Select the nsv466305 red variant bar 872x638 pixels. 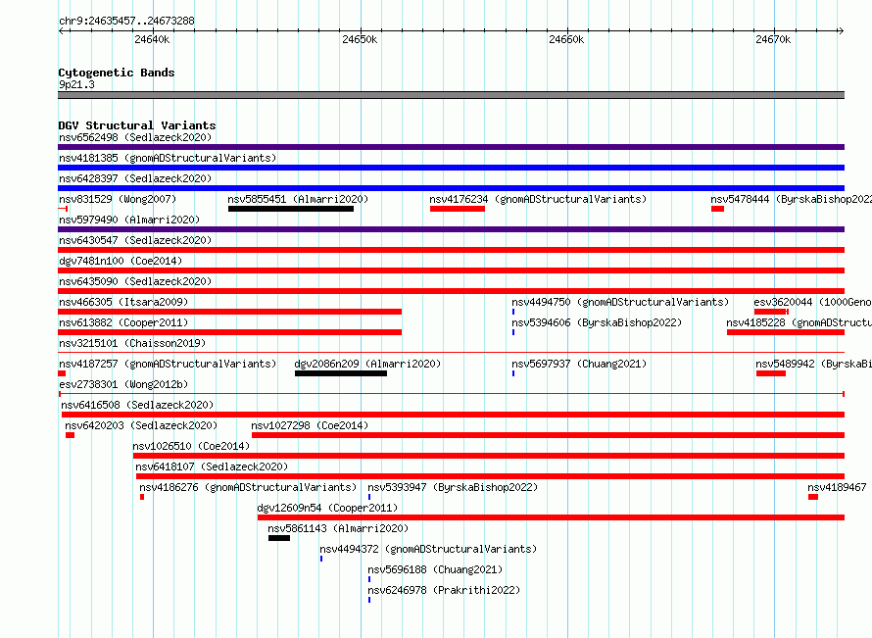(229, 312)
